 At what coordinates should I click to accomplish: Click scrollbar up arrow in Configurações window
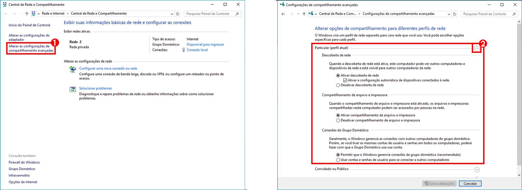pyautogui.click(x=519, y=22)
